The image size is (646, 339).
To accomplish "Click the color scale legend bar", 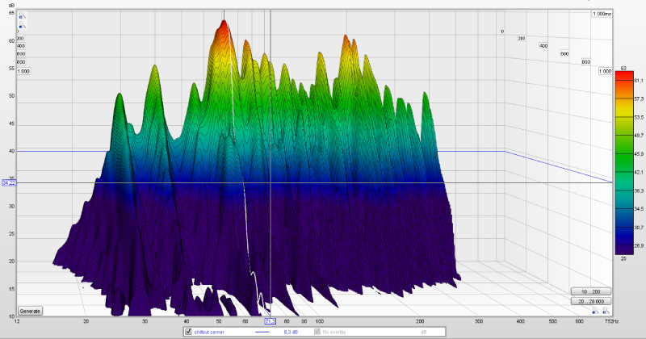I will [x=621, y=161].
